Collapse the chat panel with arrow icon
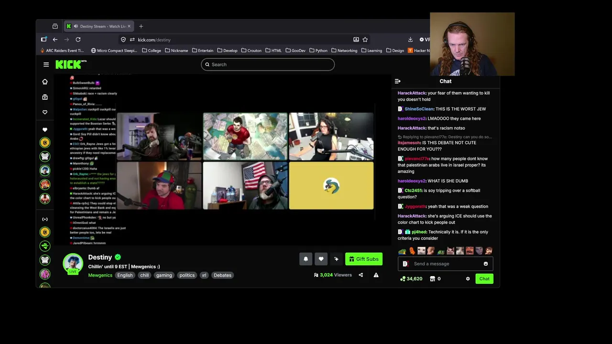This screenshot has width=612, height=344. coord(397,81)
